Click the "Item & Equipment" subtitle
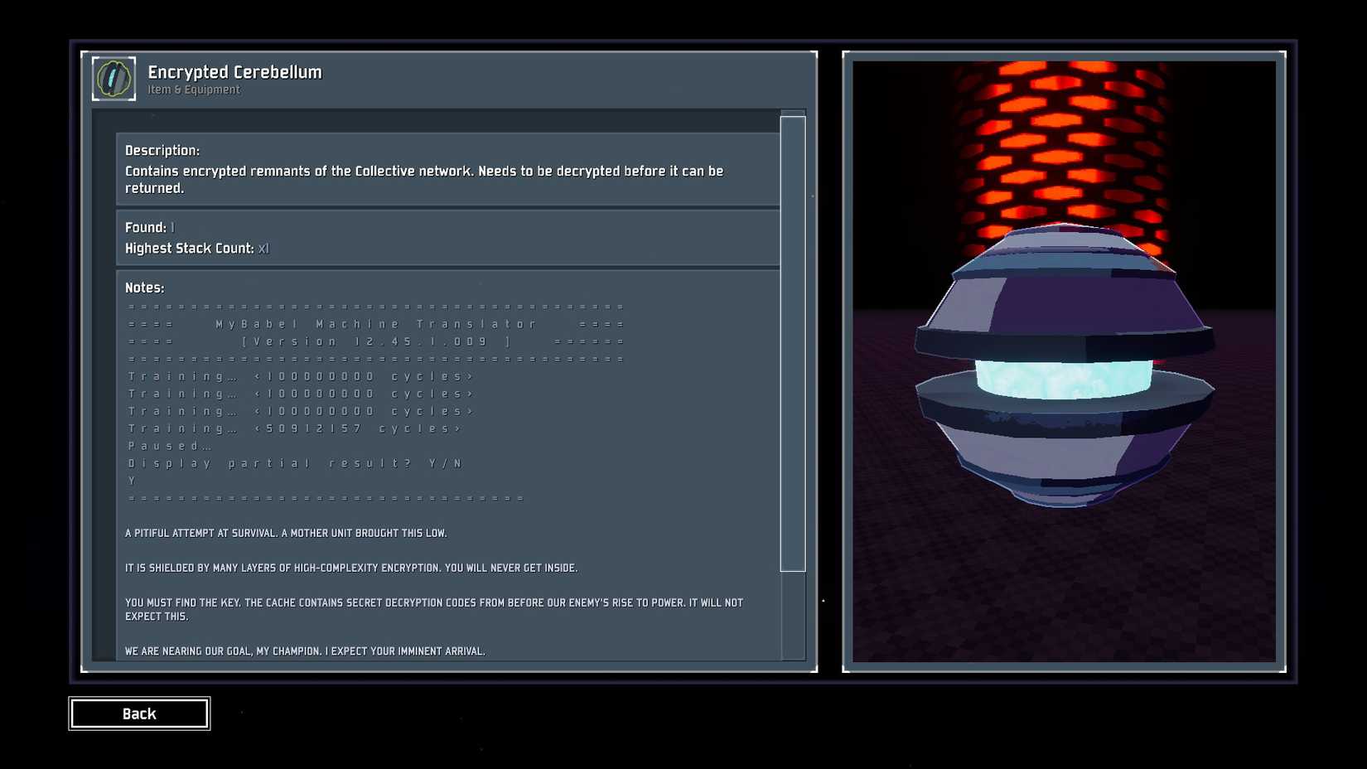Viewport: 1367px width, 769px height. tap(194, 90)
